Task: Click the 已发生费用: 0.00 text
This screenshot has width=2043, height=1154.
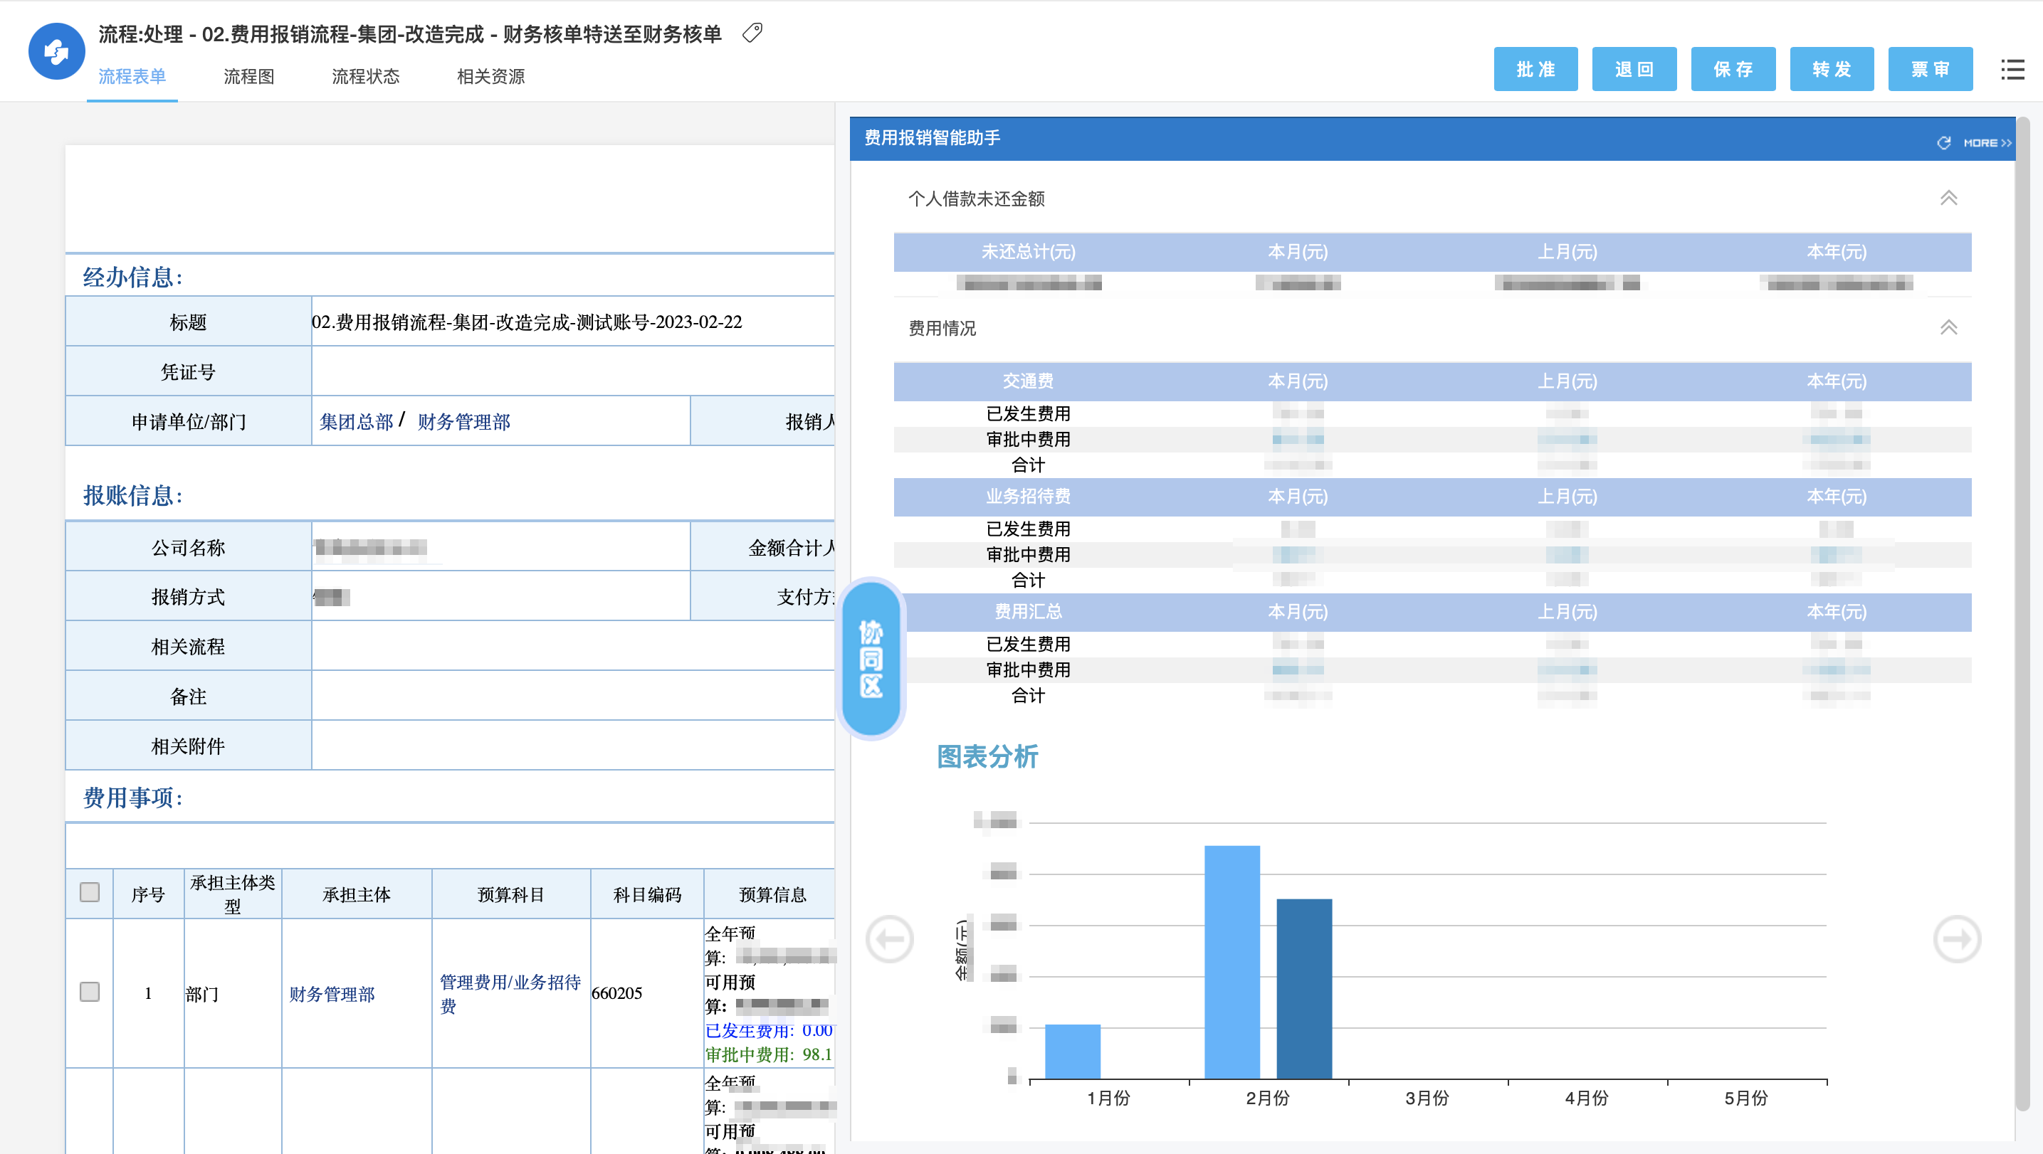Action: 769,1030
